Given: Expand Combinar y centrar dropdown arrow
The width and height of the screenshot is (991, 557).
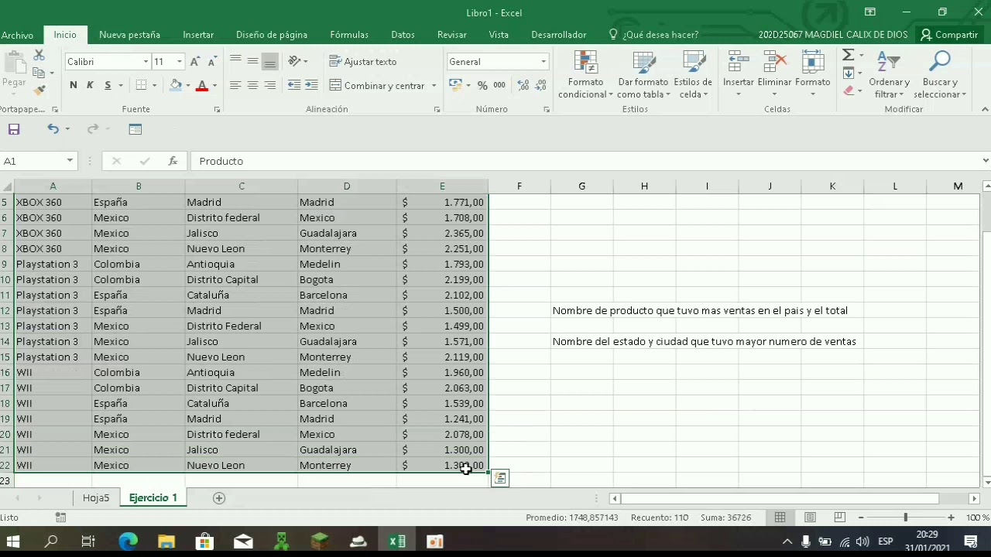Looking at the screenshot, I should click(x=434, y=85).
